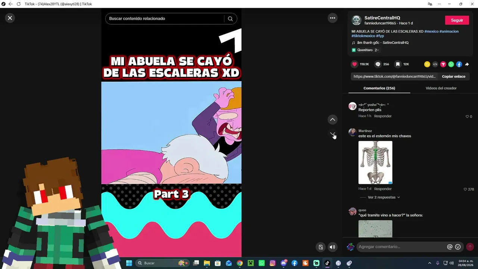Viewport: 478px width, 269px height.
Task: Open Discord from the taskbar
Action: pyautogui.click(x=283, y=263)
